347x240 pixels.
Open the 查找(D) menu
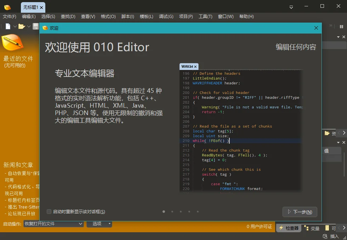(x=68, y=17)
